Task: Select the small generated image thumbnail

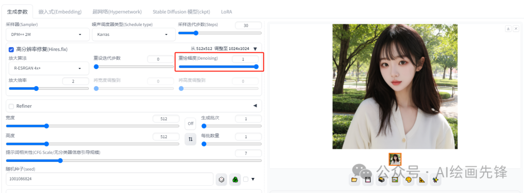Action: click(x=395, y=159)
